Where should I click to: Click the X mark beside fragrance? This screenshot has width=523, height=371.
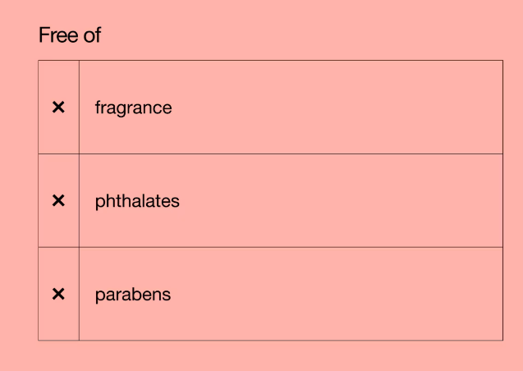(x=58, y=108)
